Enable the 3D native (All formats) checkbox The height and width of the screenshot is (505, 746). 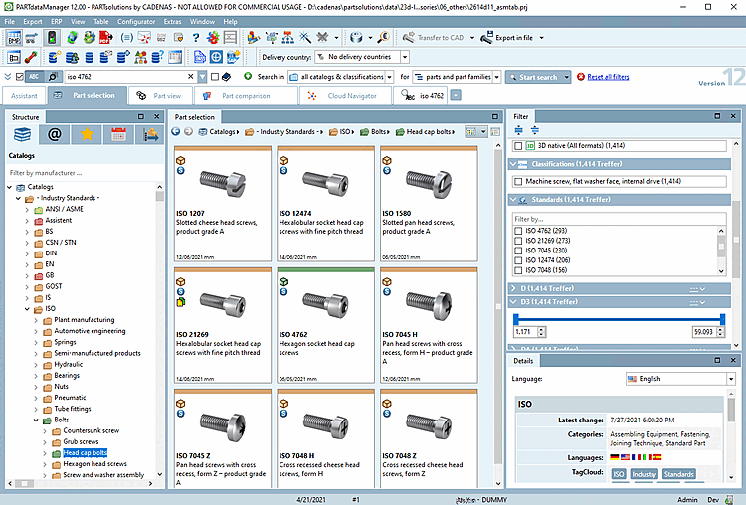click(518, 146)
